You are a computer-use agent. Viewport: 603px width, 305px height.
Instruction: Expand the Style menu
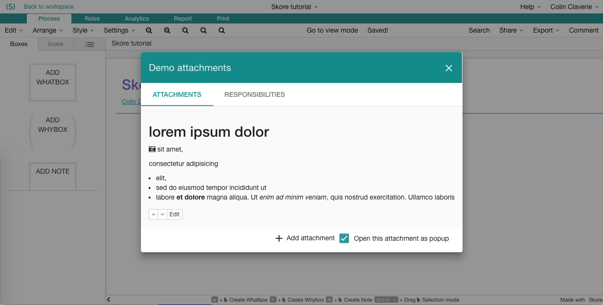click(x=83, y=30)
